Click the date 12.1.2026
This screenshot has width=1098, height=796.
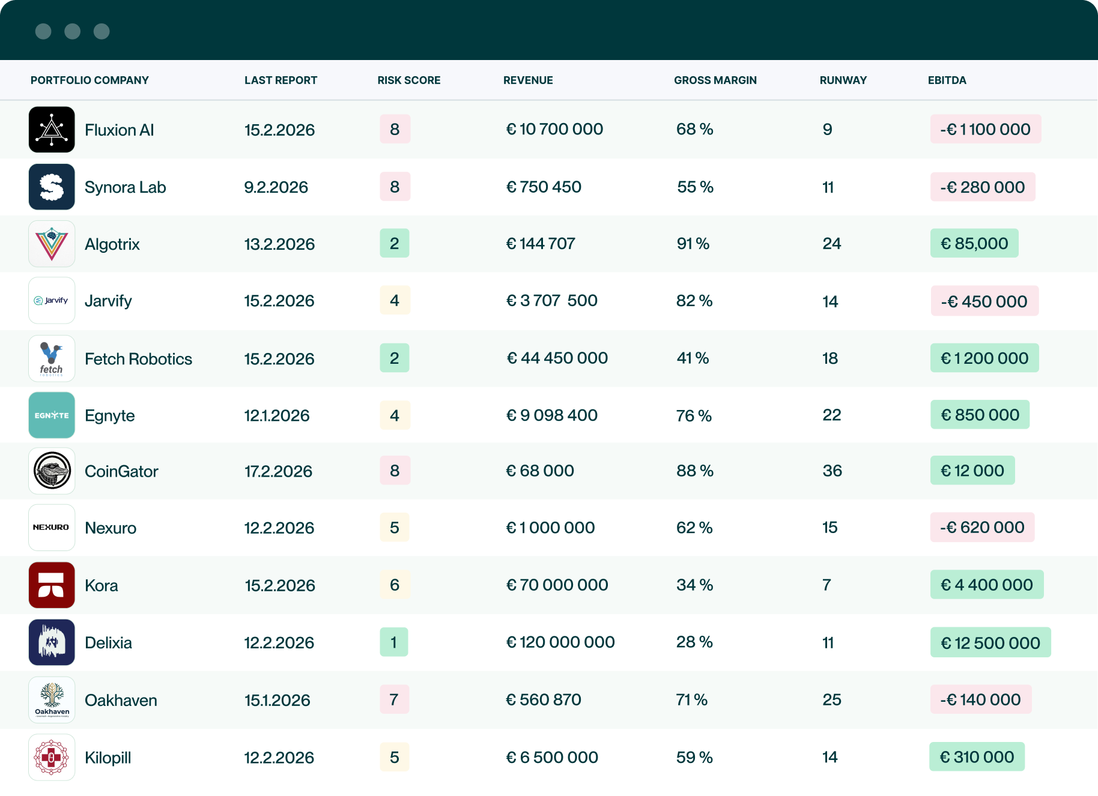click(x=277, y=415)
